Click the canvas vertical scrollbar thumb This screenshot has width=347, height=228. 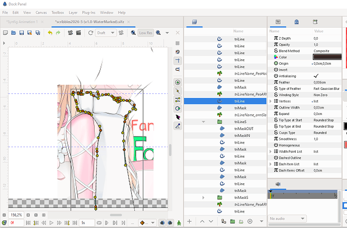point(170,150)
